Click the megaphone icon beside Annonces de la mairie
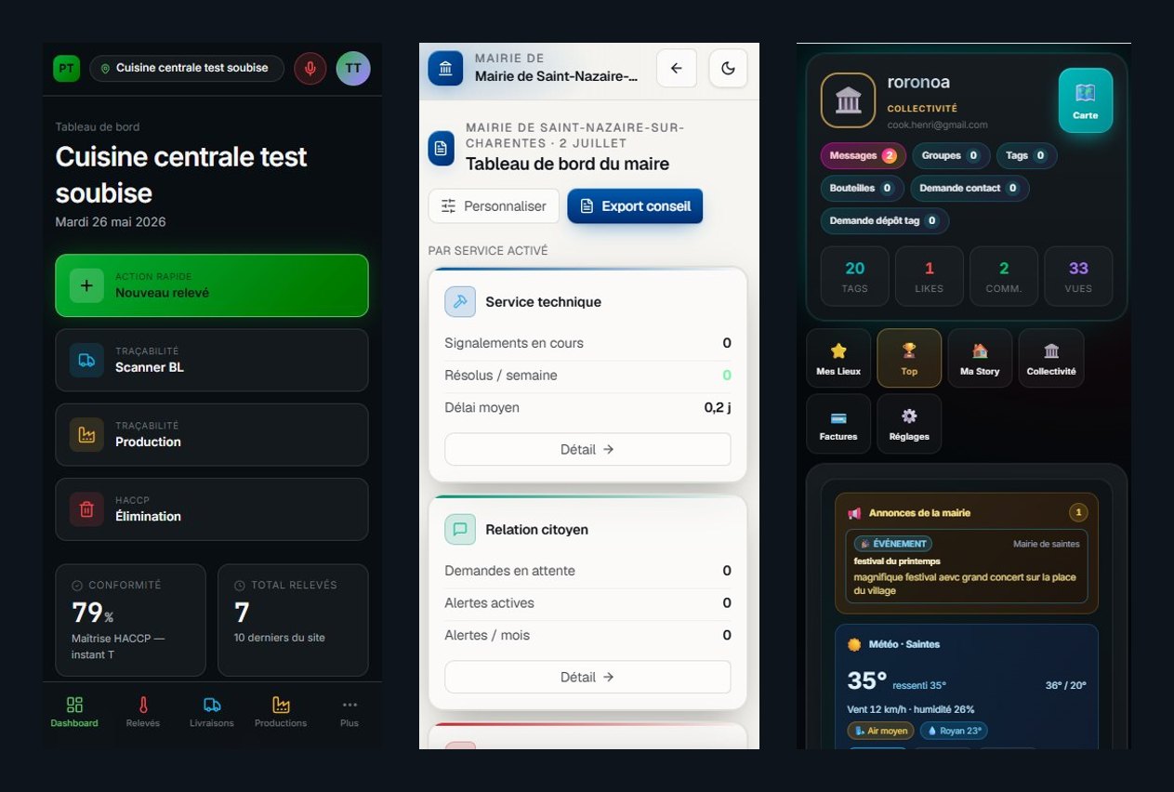The height and width of the screenshot is (792, 1174). click(x=854, y=513)
